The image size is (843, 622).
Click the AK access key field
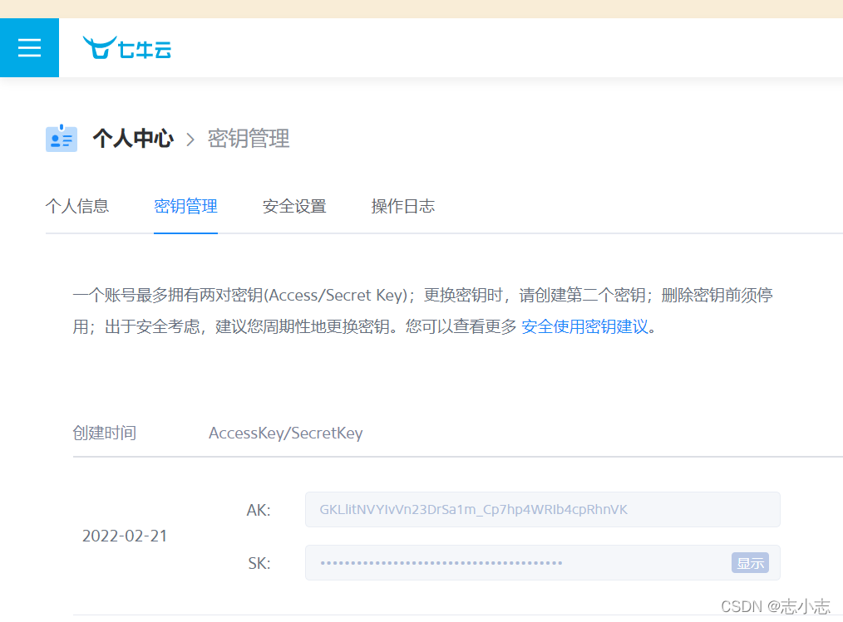[543, 509]
